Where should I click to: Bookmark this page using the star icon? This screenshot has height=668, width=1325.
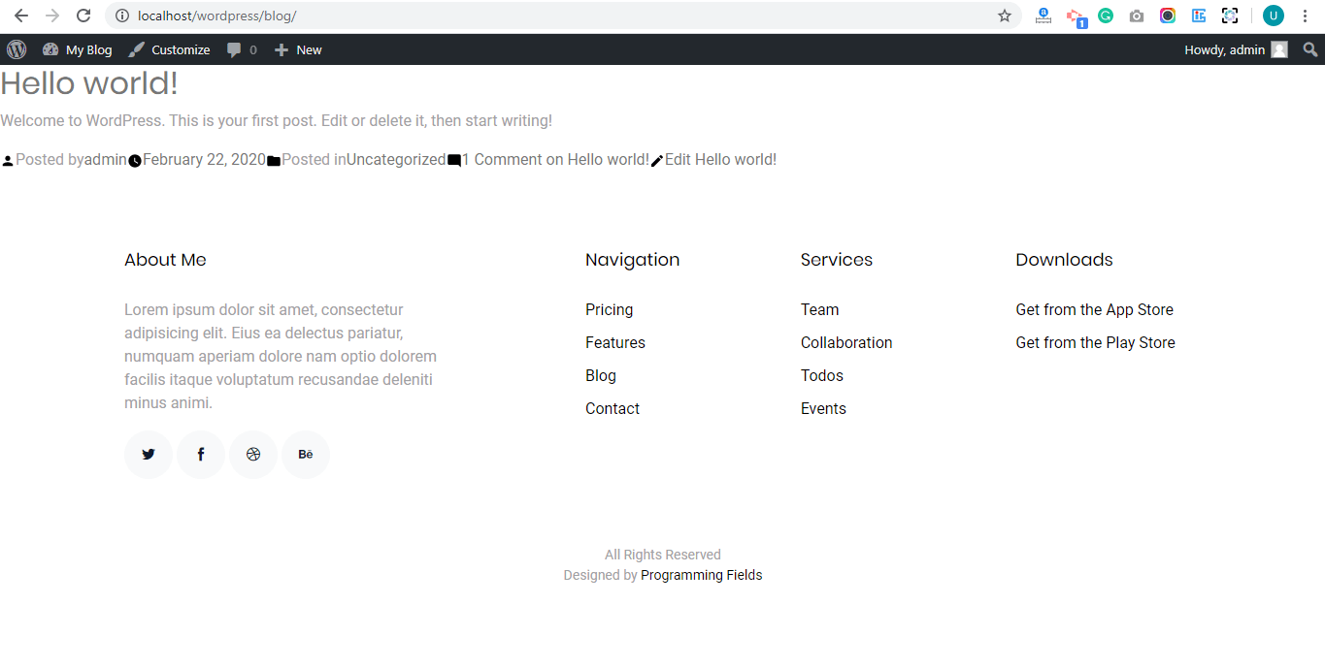[x=1005, y=16]
